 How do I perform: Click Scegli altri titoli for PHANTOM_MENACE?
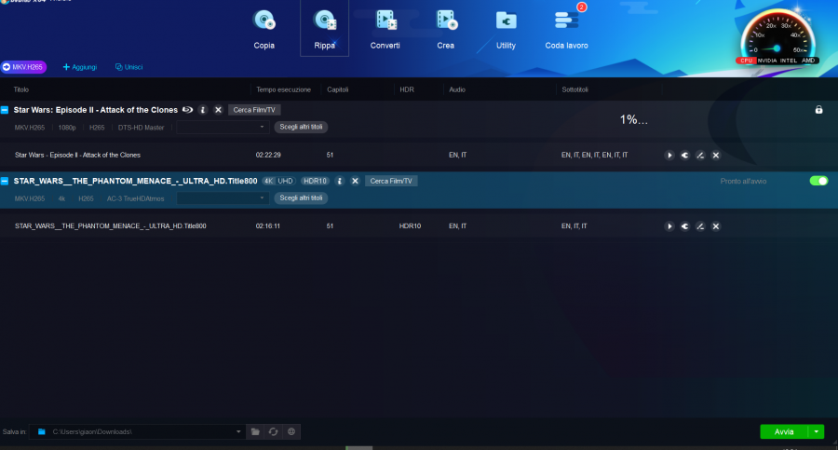[x=301, y=198]
